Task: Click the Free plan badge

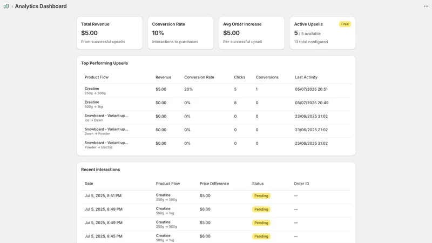Action: click(345, 24)
